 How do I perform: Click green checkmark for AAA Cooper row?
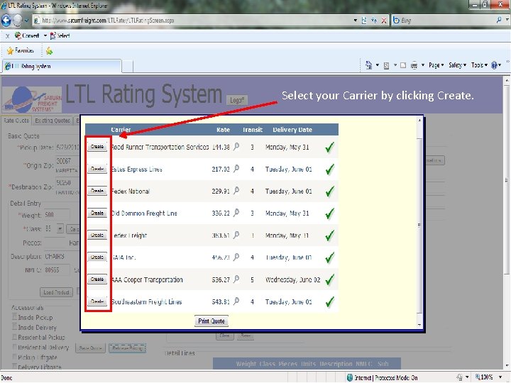click(329, 279)
